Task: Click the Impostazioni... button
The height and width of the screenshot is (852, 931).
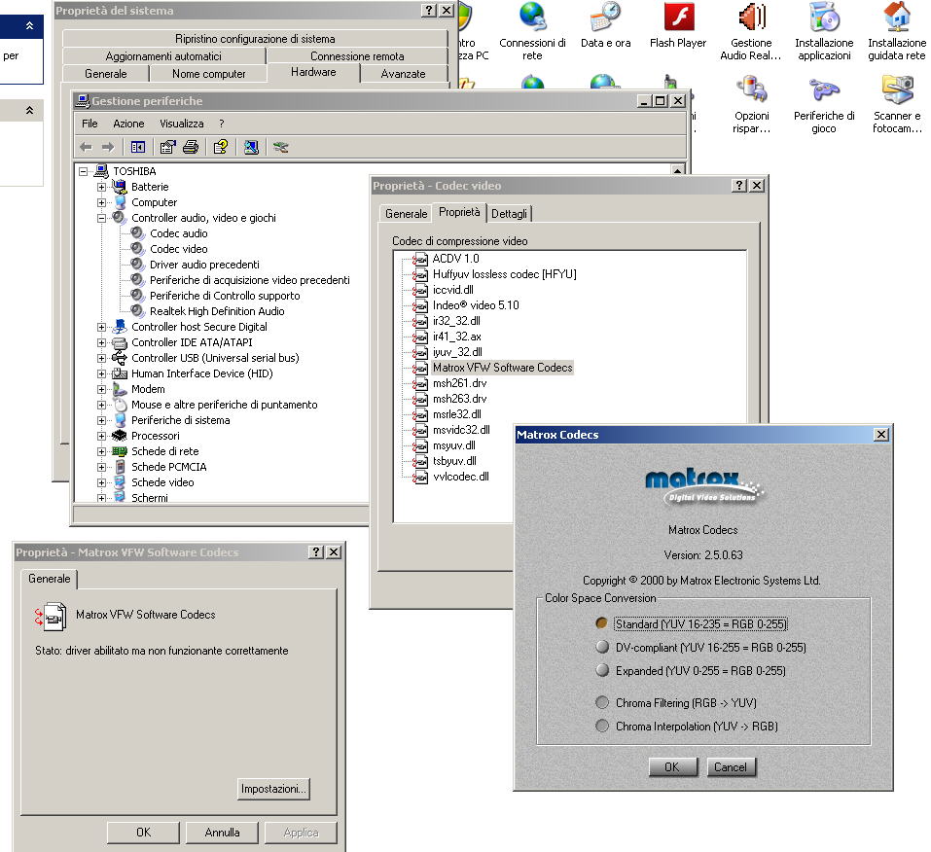Action: click(273, 789)
